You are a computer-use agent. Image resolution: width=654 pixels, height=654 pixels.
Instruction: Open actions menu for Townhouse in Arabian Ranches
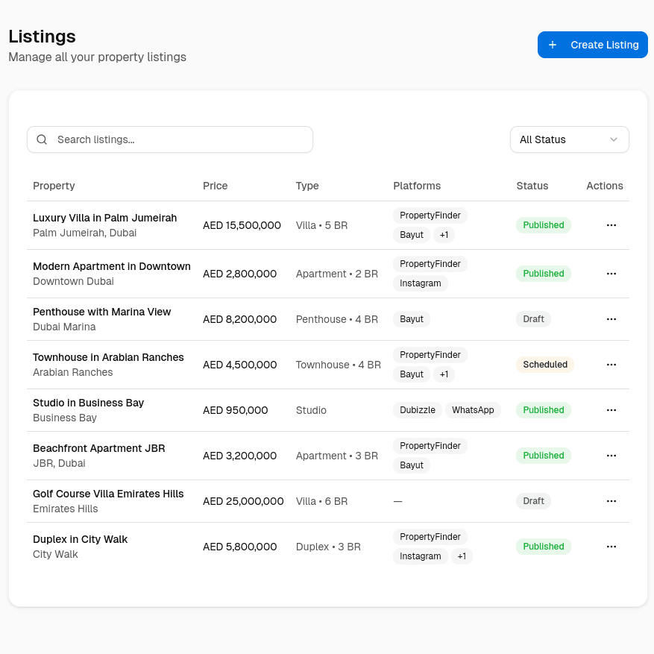pyautogui.click(x=611, y=365)
